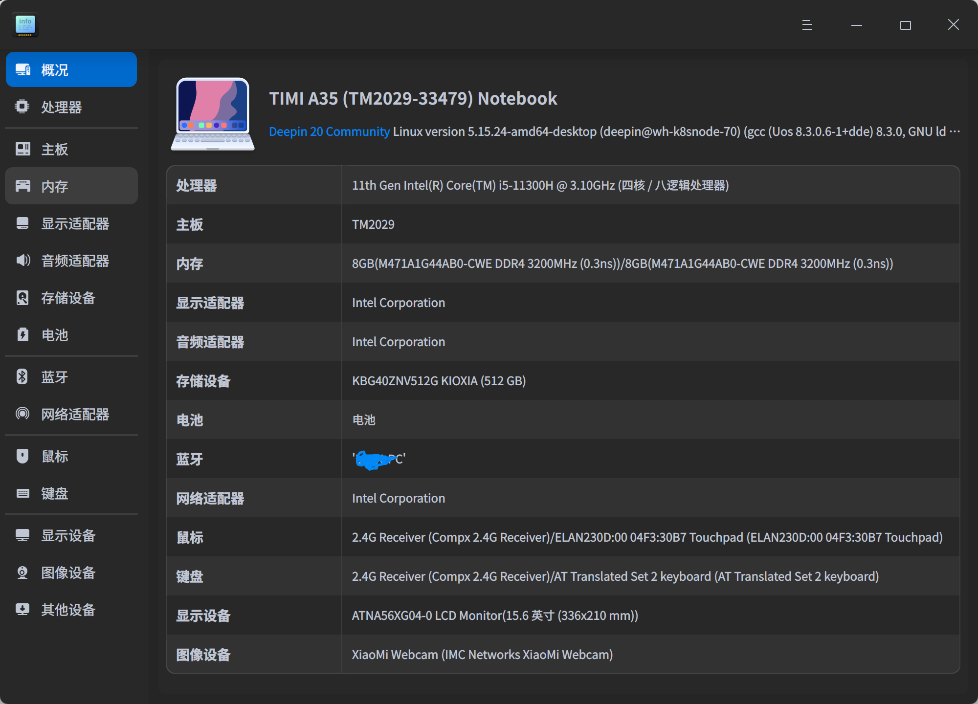
Task: Open the 存储设备 (Storage) section
Action: 67,298
